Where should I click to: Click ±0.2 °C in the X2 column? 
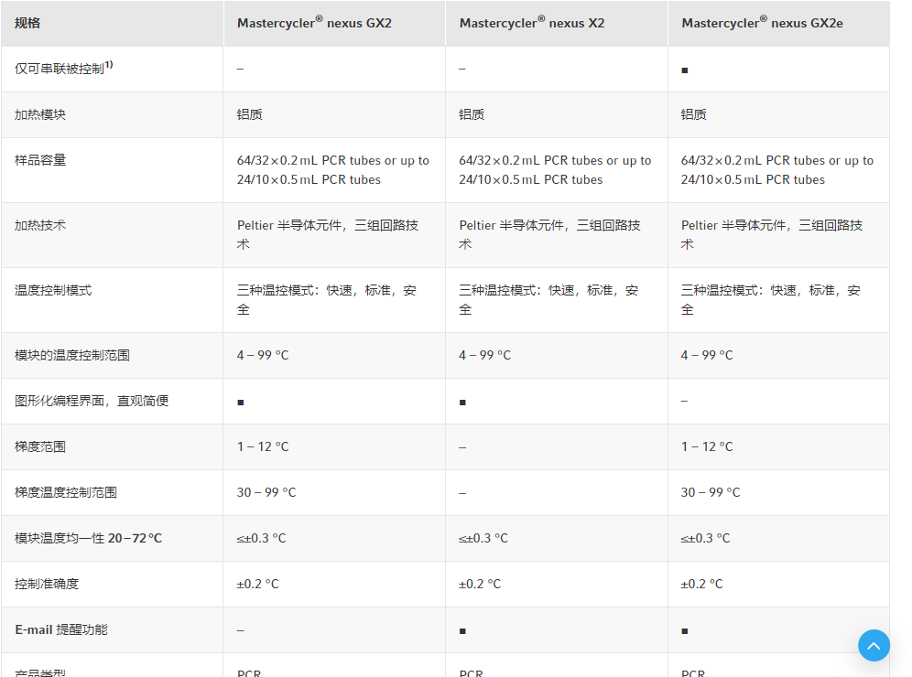(x=481, y=584)
